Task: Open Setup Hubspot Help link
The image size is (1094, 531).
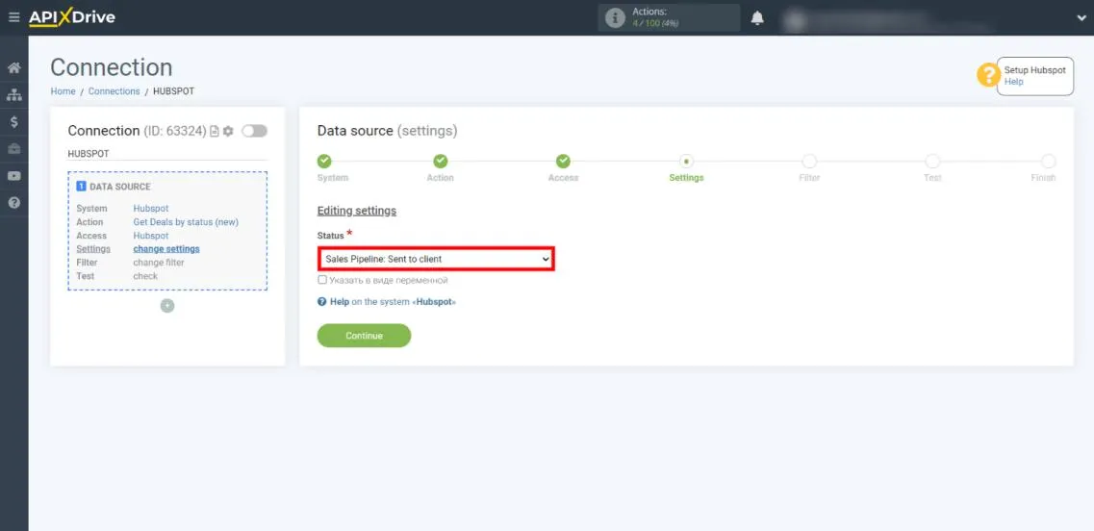Action: point(1013,82)
